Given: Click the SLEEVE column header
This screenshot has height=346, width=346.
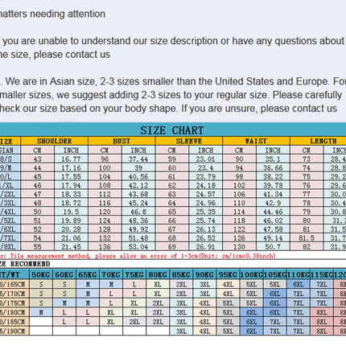Looking at the screenshot, I should (189, 141).
